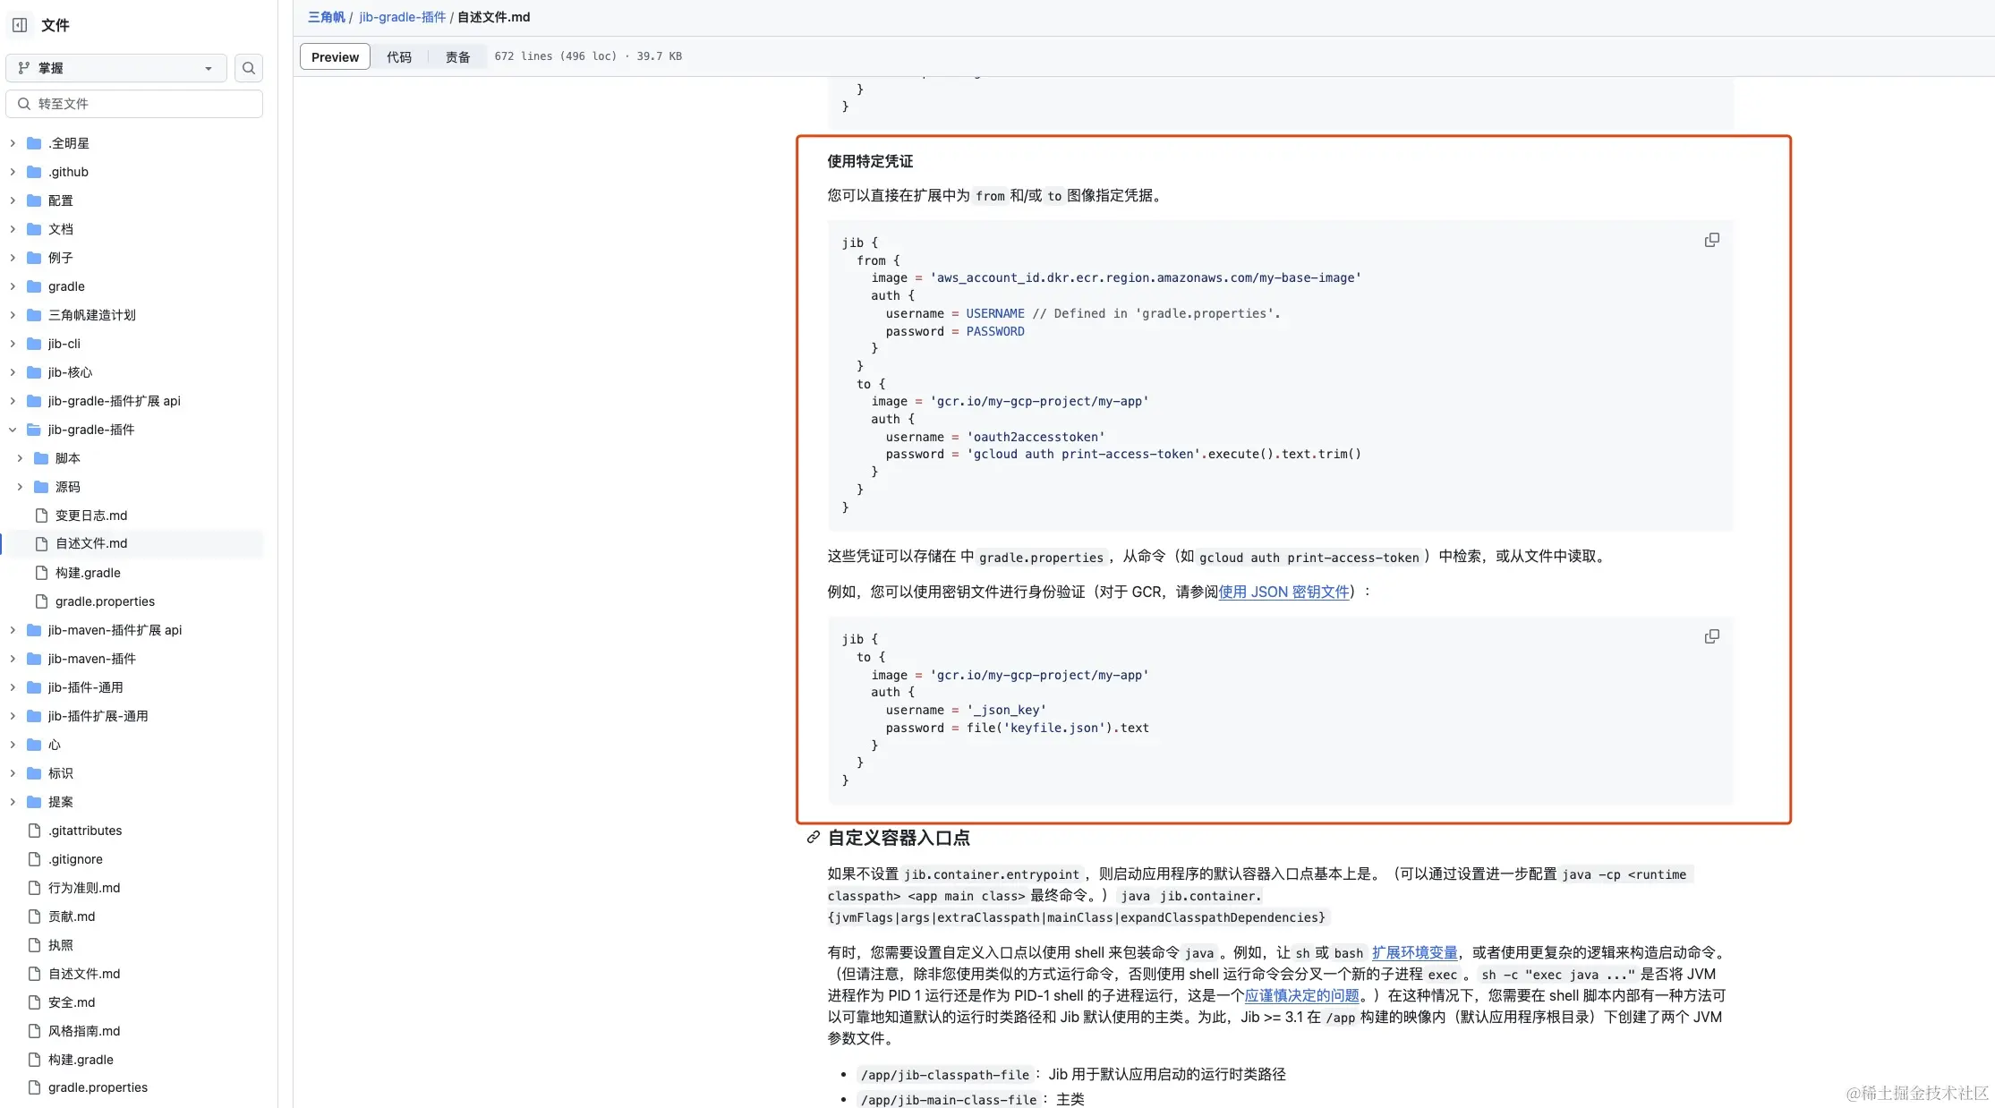The width and height of the screenshot is (1995, 1108).
Task: Click the file search magnifier button
Action: point(248,68)
